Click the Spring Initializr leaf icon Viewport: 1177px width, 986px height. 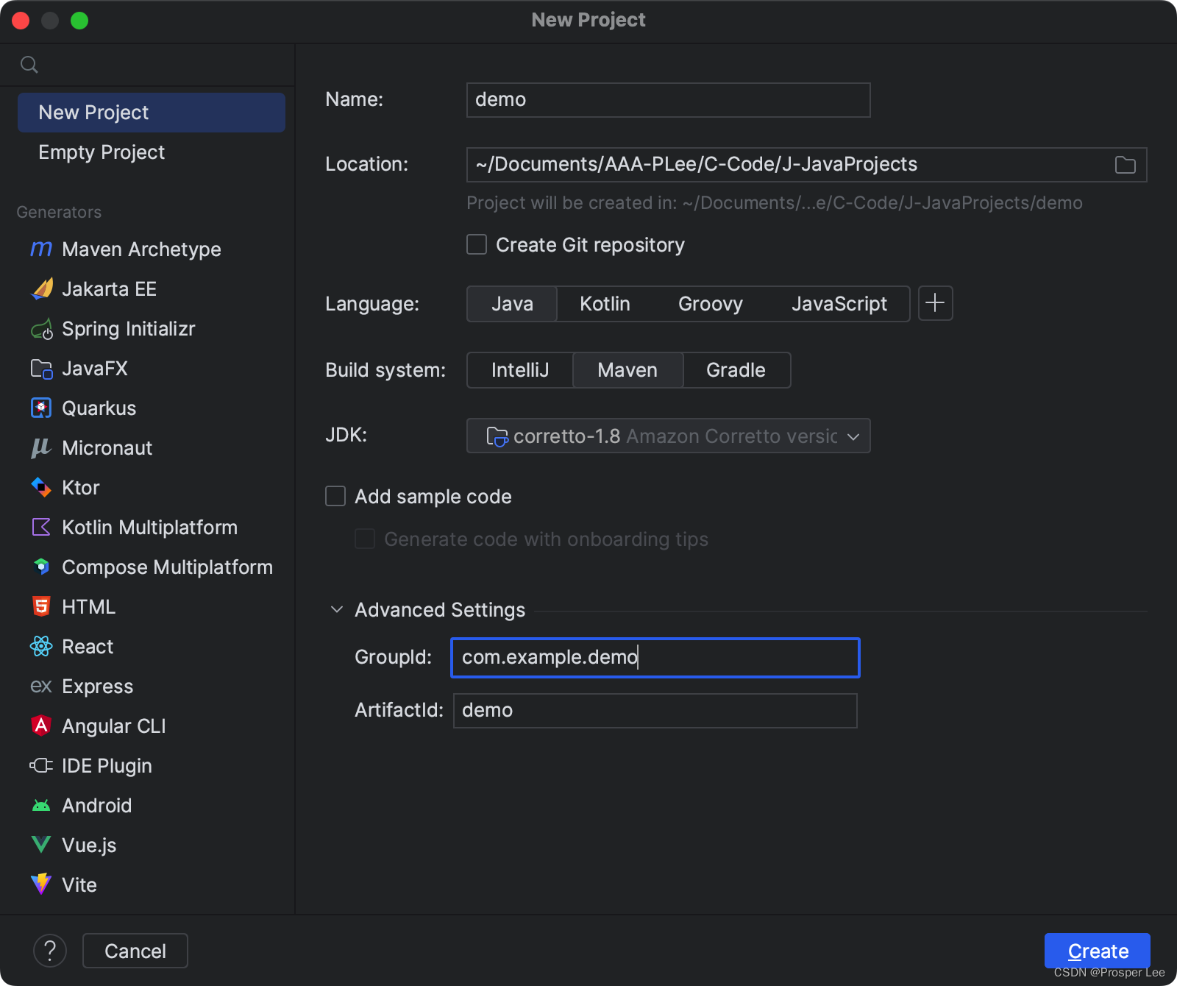pos(41,329)
